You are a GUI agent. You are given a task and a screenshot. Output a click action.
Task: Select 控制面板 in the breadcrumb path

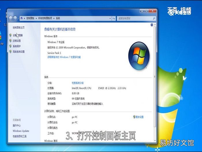point(30,18)
